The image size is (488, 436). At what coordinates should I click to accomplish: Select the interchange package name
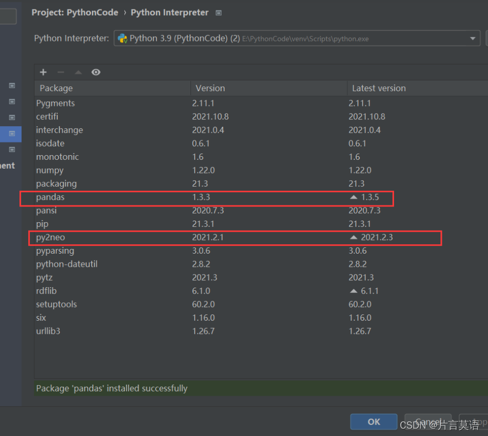59,130
